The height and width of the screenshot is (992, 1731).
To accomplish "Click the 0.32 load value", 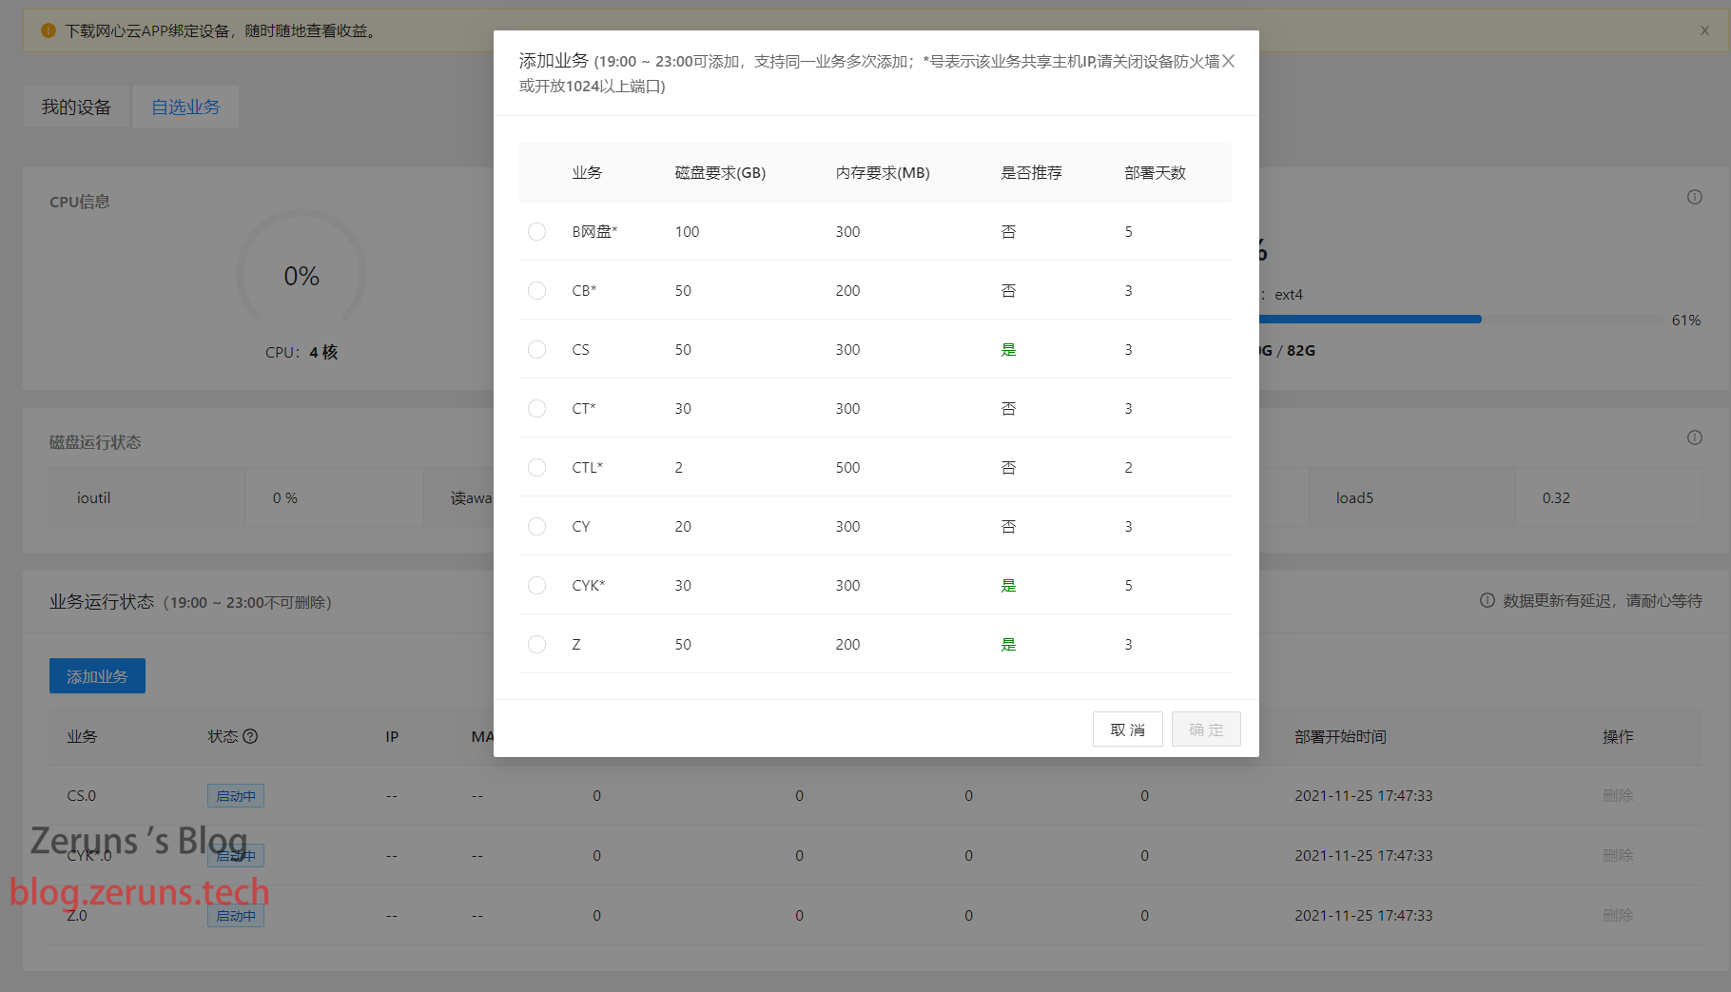I will [1556, 497].
